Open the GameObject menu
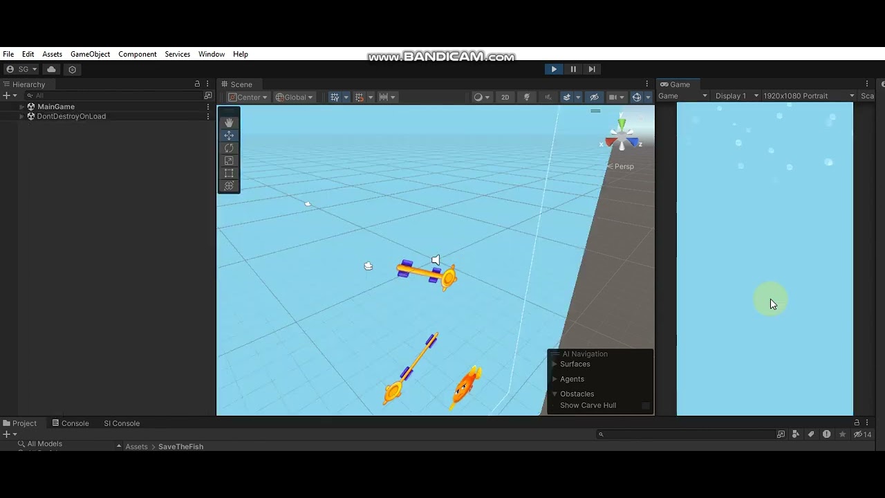 (90, 54)
